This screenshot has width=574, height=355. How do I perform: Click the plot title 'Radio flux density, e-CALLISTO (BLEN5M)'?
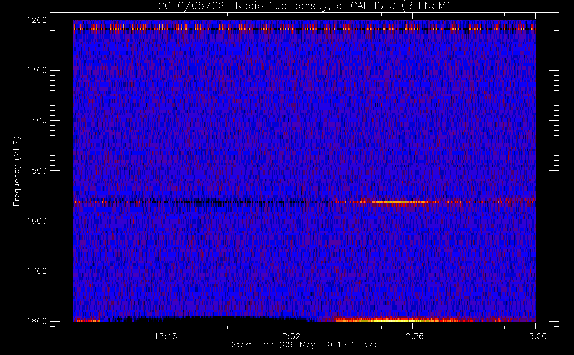coord(343,6)
